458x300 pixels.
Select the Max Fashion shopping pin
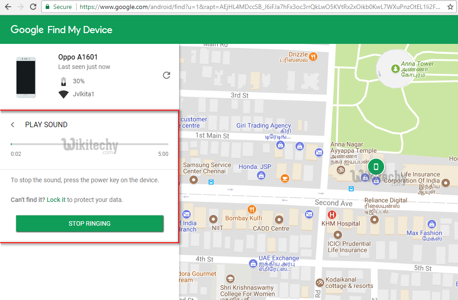[x=432, y=224]
